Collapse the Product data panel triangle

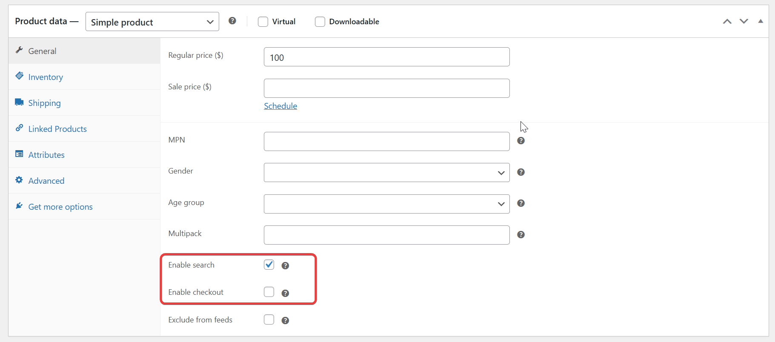click(x=760, y=21)
